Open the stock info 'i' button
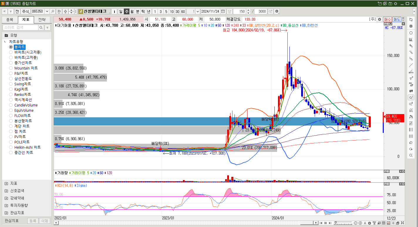The height and width of the screenshot is (227, 418). click(x=114, y=11)
